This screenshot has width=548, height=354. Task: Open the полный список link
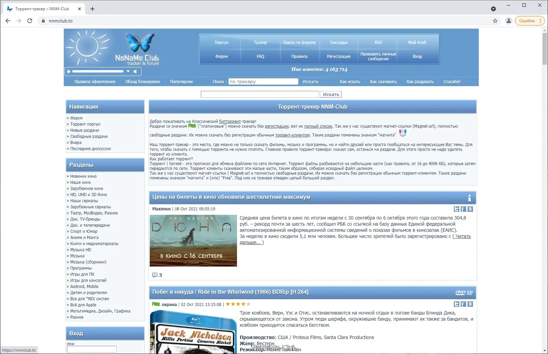[318, 126]
